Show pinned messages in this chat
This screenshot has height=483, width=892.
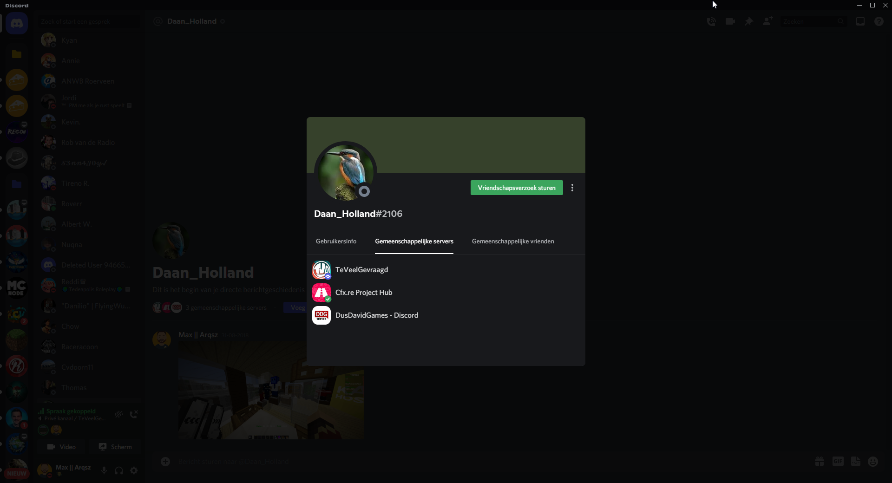748,21
